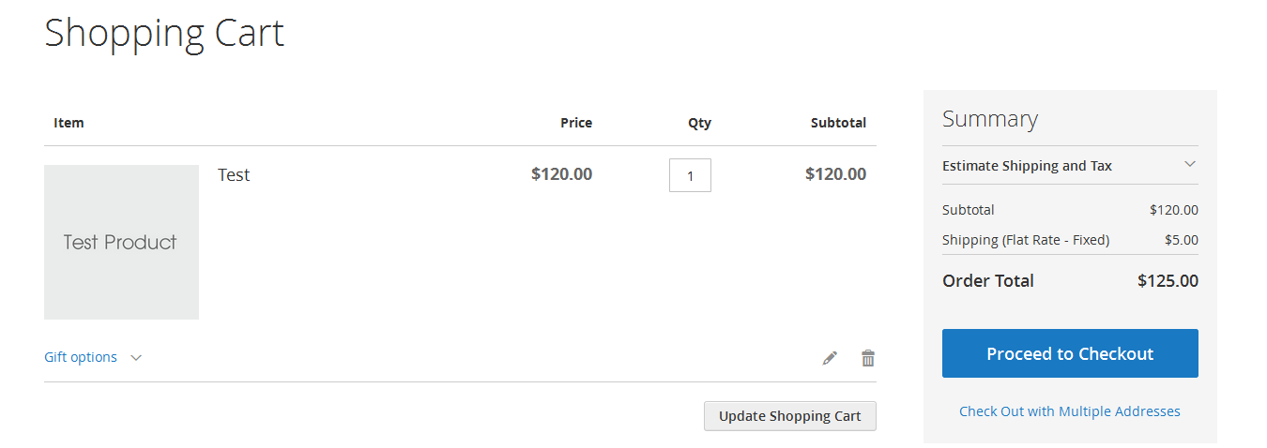
Task: Open the Test Product thumbnail image
Action: [121, 242]
